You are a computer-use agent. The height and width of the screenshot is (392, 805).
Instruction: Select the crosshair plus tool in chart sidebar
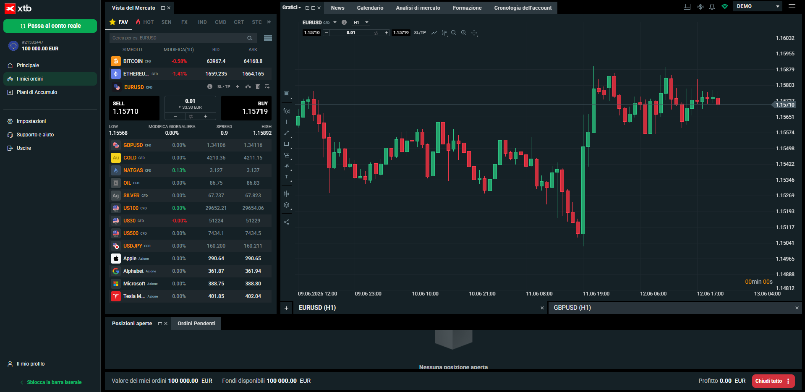pos(287,122)
